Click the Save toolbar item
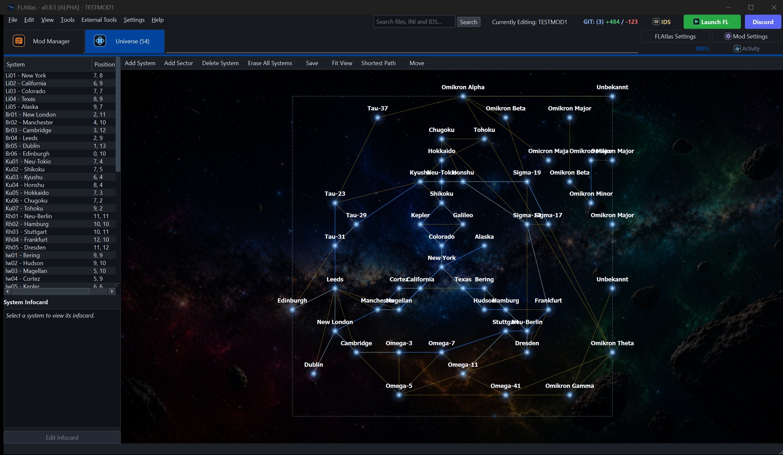This screenshot has height=455, width=783. (x=312, y=63)
